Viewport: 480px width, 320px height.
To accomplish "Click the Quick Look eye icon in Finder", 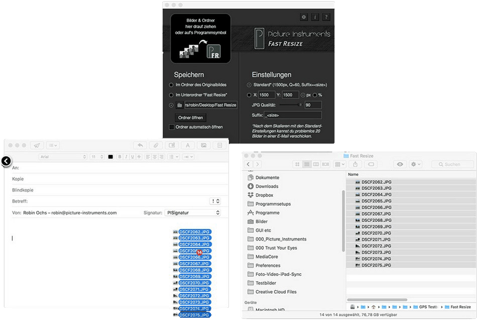I will pyautogui.click(x=400, y=164).
